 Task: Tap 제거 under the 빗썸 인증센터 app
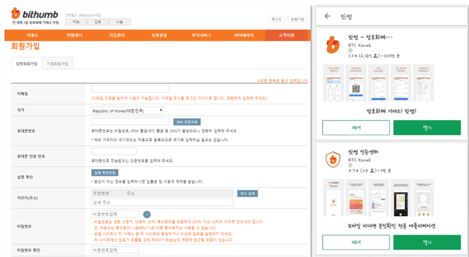click(356, 243)
